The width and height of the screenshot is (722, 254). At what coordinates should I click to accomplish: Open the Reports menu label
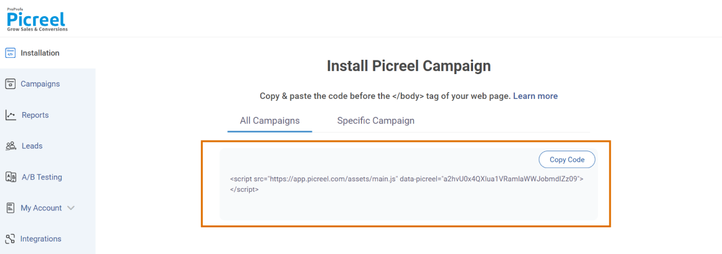coord(35,115)
